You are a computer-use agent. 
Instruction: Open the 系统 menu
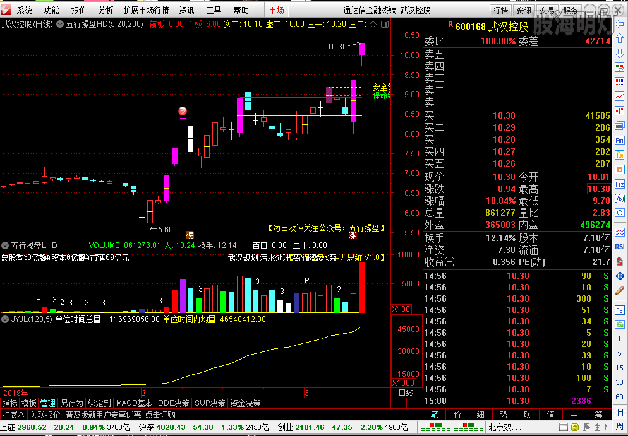point(25,10)
